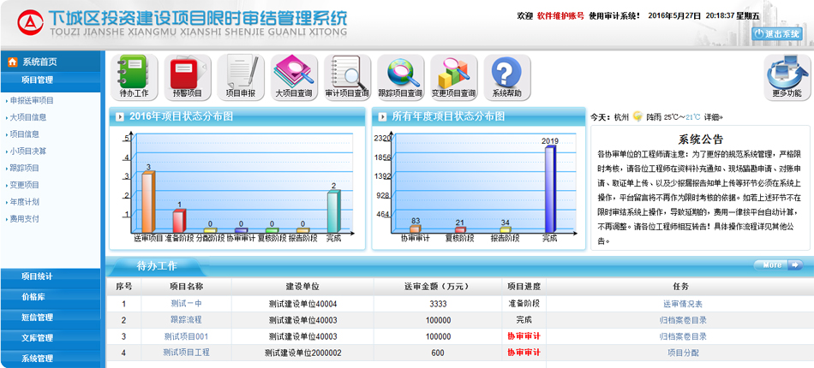The image size is (814, 368).
Task: Click the 跟踪项目查询 globe icon
Action: click(400, 75)
